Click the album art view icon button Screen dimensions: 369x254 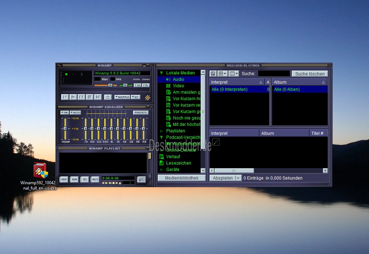(213, 74)
